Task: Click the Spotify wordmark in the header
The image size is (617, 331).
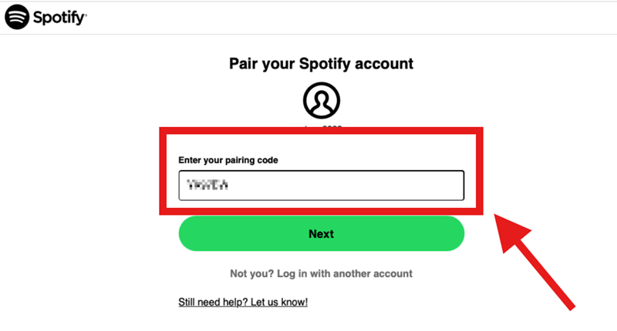Action: 57,18
